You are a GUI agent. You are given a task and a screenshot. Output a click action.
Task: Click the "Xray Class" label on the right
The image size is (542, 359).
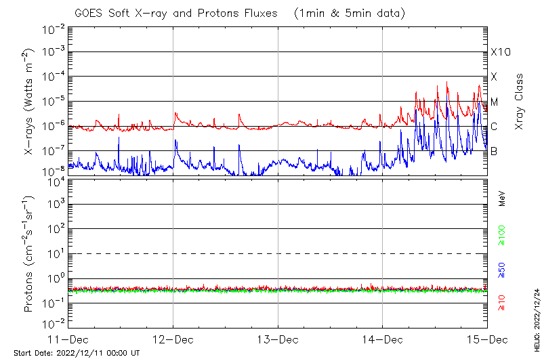point(520,102)
